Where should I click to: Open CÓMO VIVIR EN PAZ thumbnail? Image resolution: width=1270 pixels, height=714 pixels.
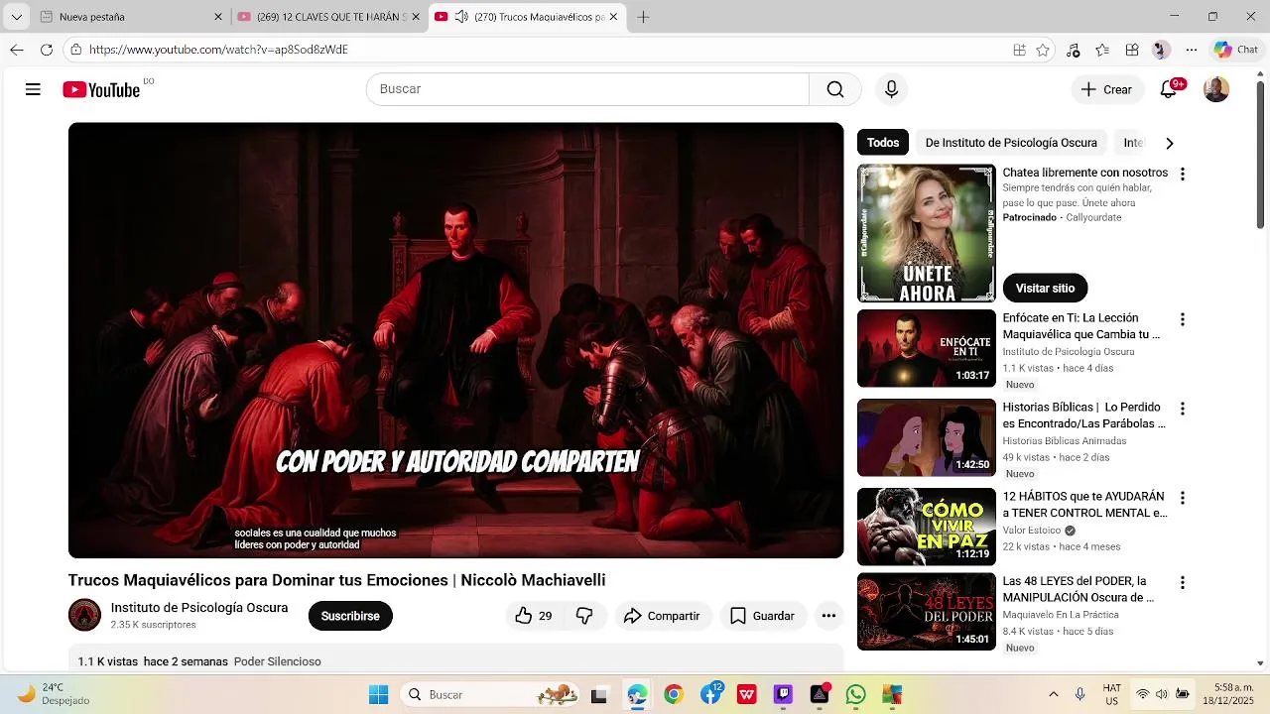pyautogui.click(x=927, y=527)
